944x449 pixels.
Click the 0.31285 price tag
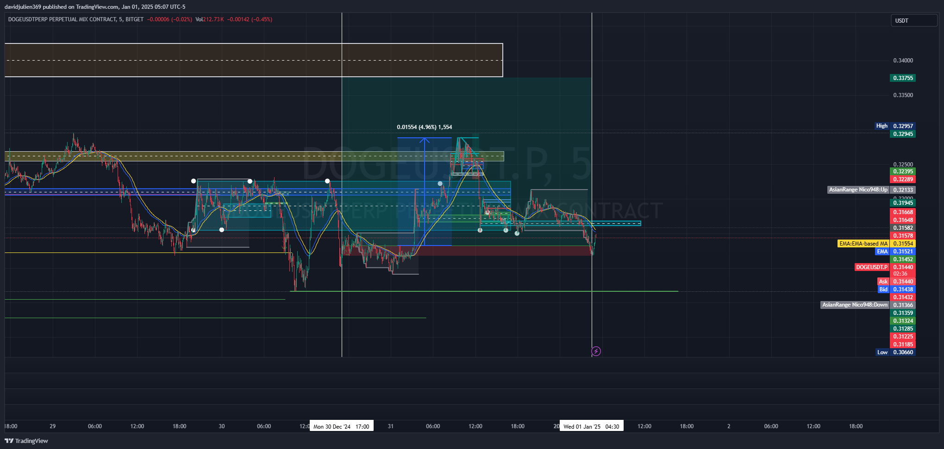coord(903,329)
